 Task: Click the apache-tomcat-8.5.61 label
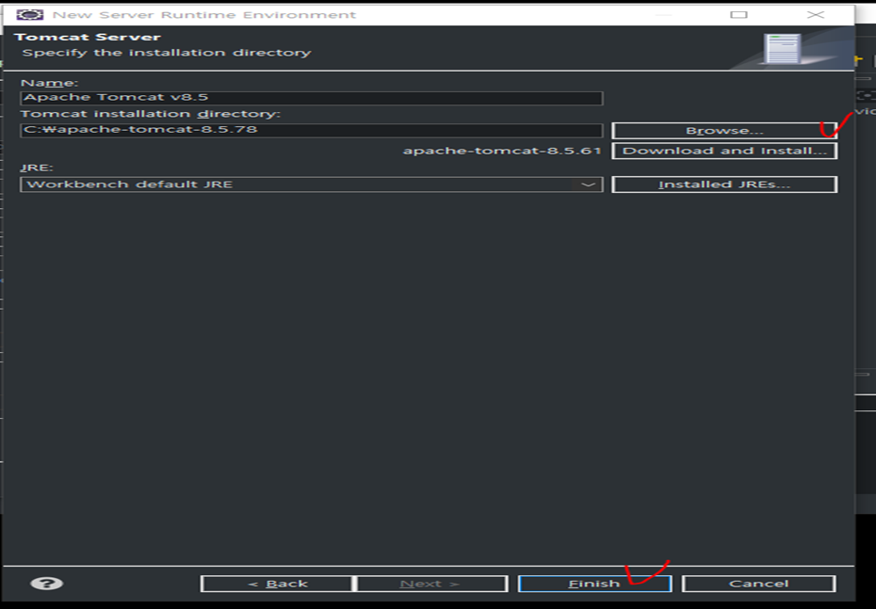(502, 151)
